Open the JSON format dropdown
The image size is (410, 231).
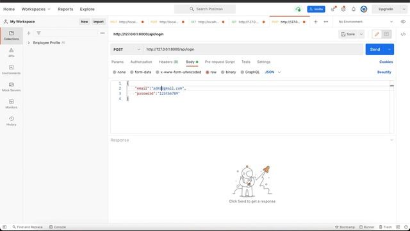[x=273, y=72]
